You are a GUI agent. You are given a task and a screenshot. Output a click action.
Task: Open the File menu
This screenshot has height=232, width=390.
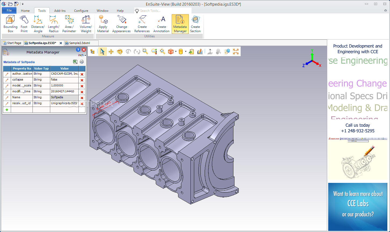click(x=9, y=10)
